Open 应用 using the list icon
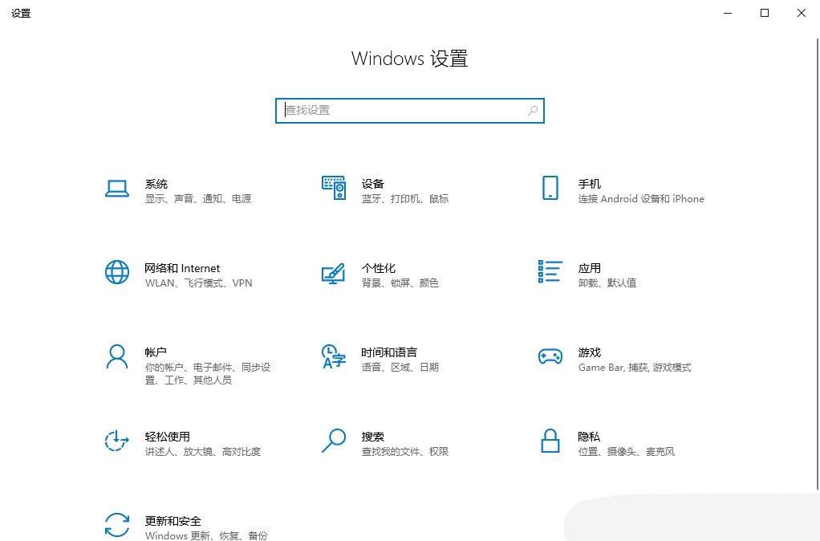 click(550, 272)
